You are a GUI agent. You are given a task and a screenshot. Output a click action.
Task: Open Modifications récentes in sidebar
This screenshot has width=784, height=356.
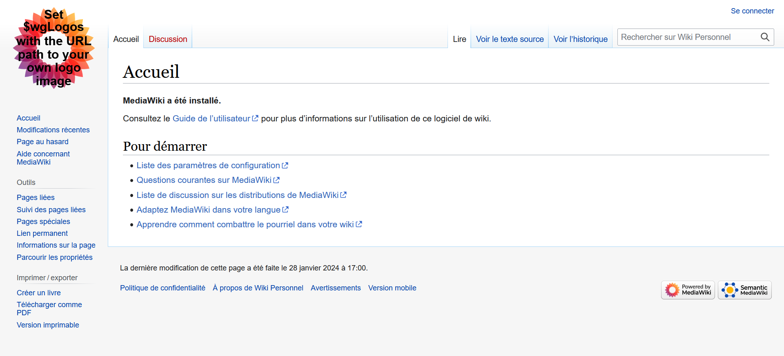pyautogui.click(x=53, y=130)
